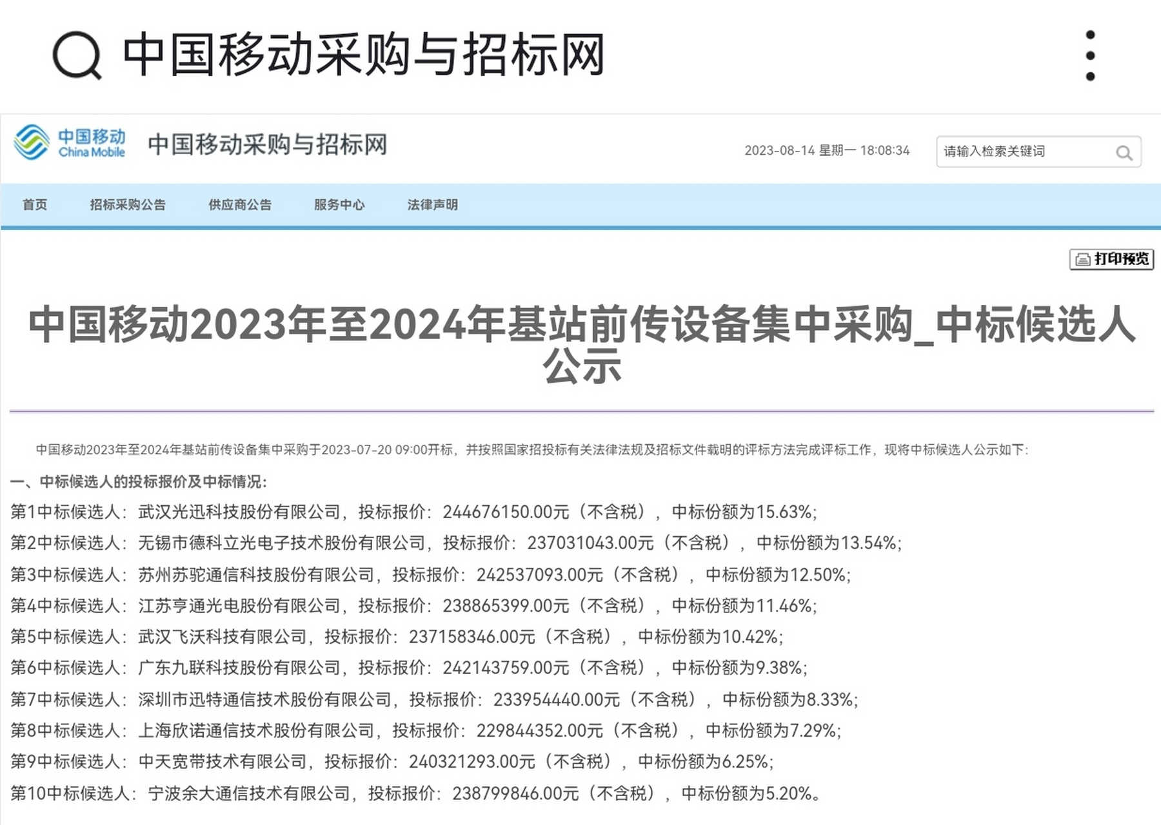Viewport: 1161px width, 825px height.
Task: Click the keyword search magnifier icon
Action: pyautogui.click(x=1124, y=153)
